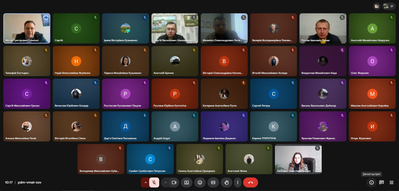Raise your hand in the meeting
The width and height of the screenshot is (399, 191).
tap(226, 183)
